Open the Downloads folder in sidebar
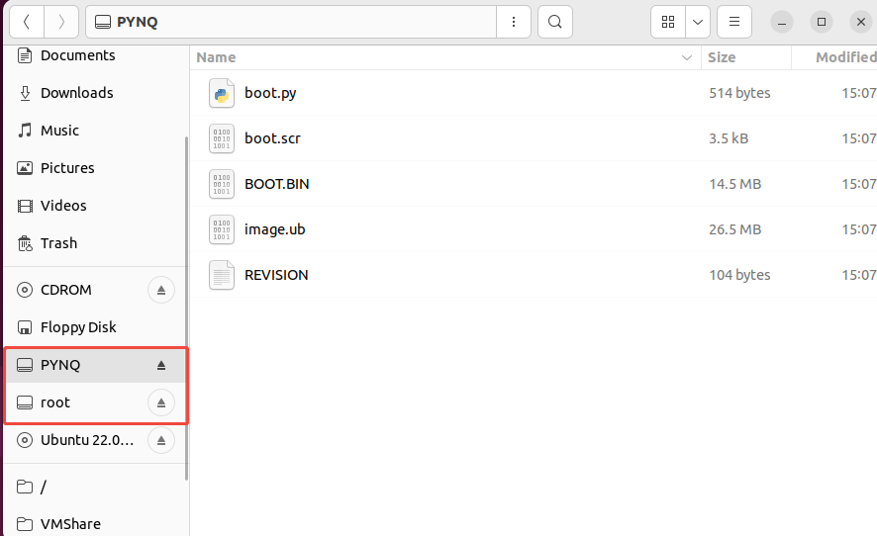The width and height of the screenshot is (877, 536). [76, 93]
